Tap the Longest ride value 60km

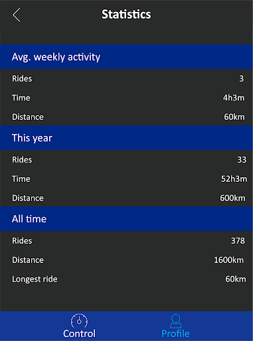pyautogui.click(x=236, y=279)
